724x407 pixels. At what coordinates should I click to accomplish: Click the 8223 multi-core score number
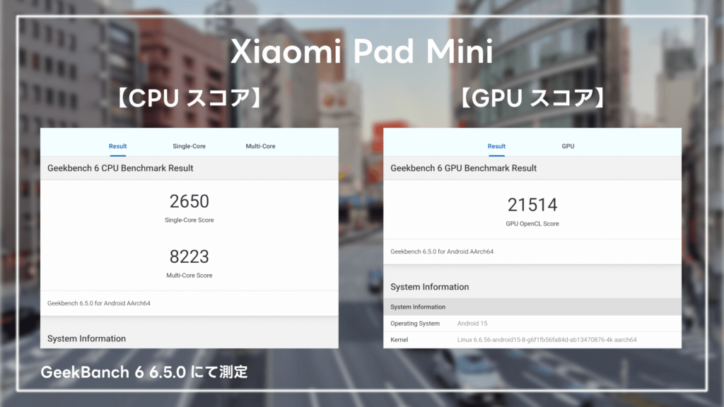point(189,256)
